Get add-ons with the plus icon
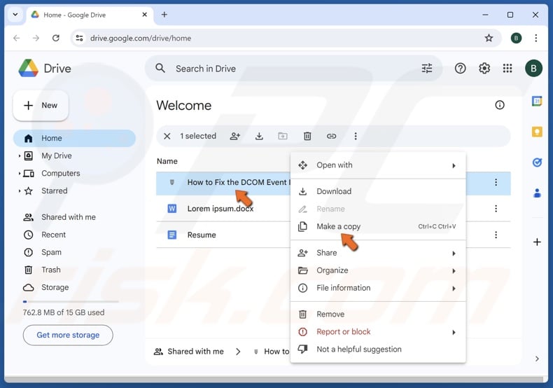 coord(537,242)
